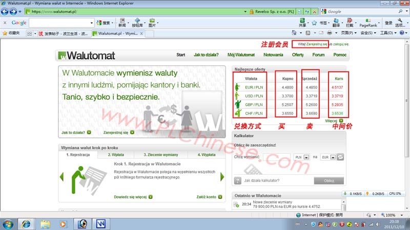
Task: Click the Google toolbar translate icon
Action: click(x=336, y=22)
